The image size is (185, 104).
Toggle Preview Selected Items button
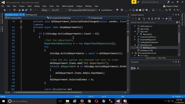click(x=170, y=18)
